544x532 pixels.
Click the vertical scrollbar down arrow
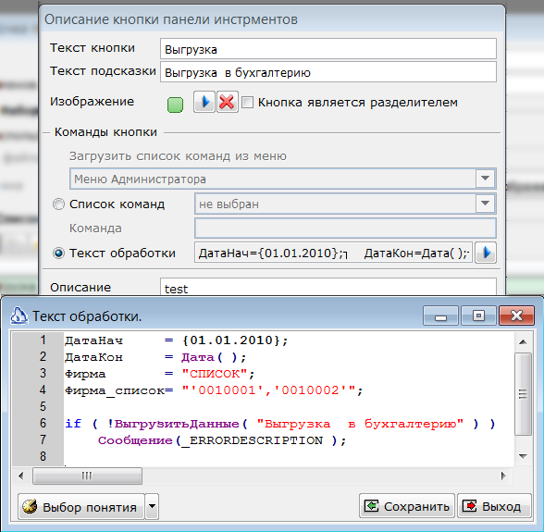click(x=523, y=456)
